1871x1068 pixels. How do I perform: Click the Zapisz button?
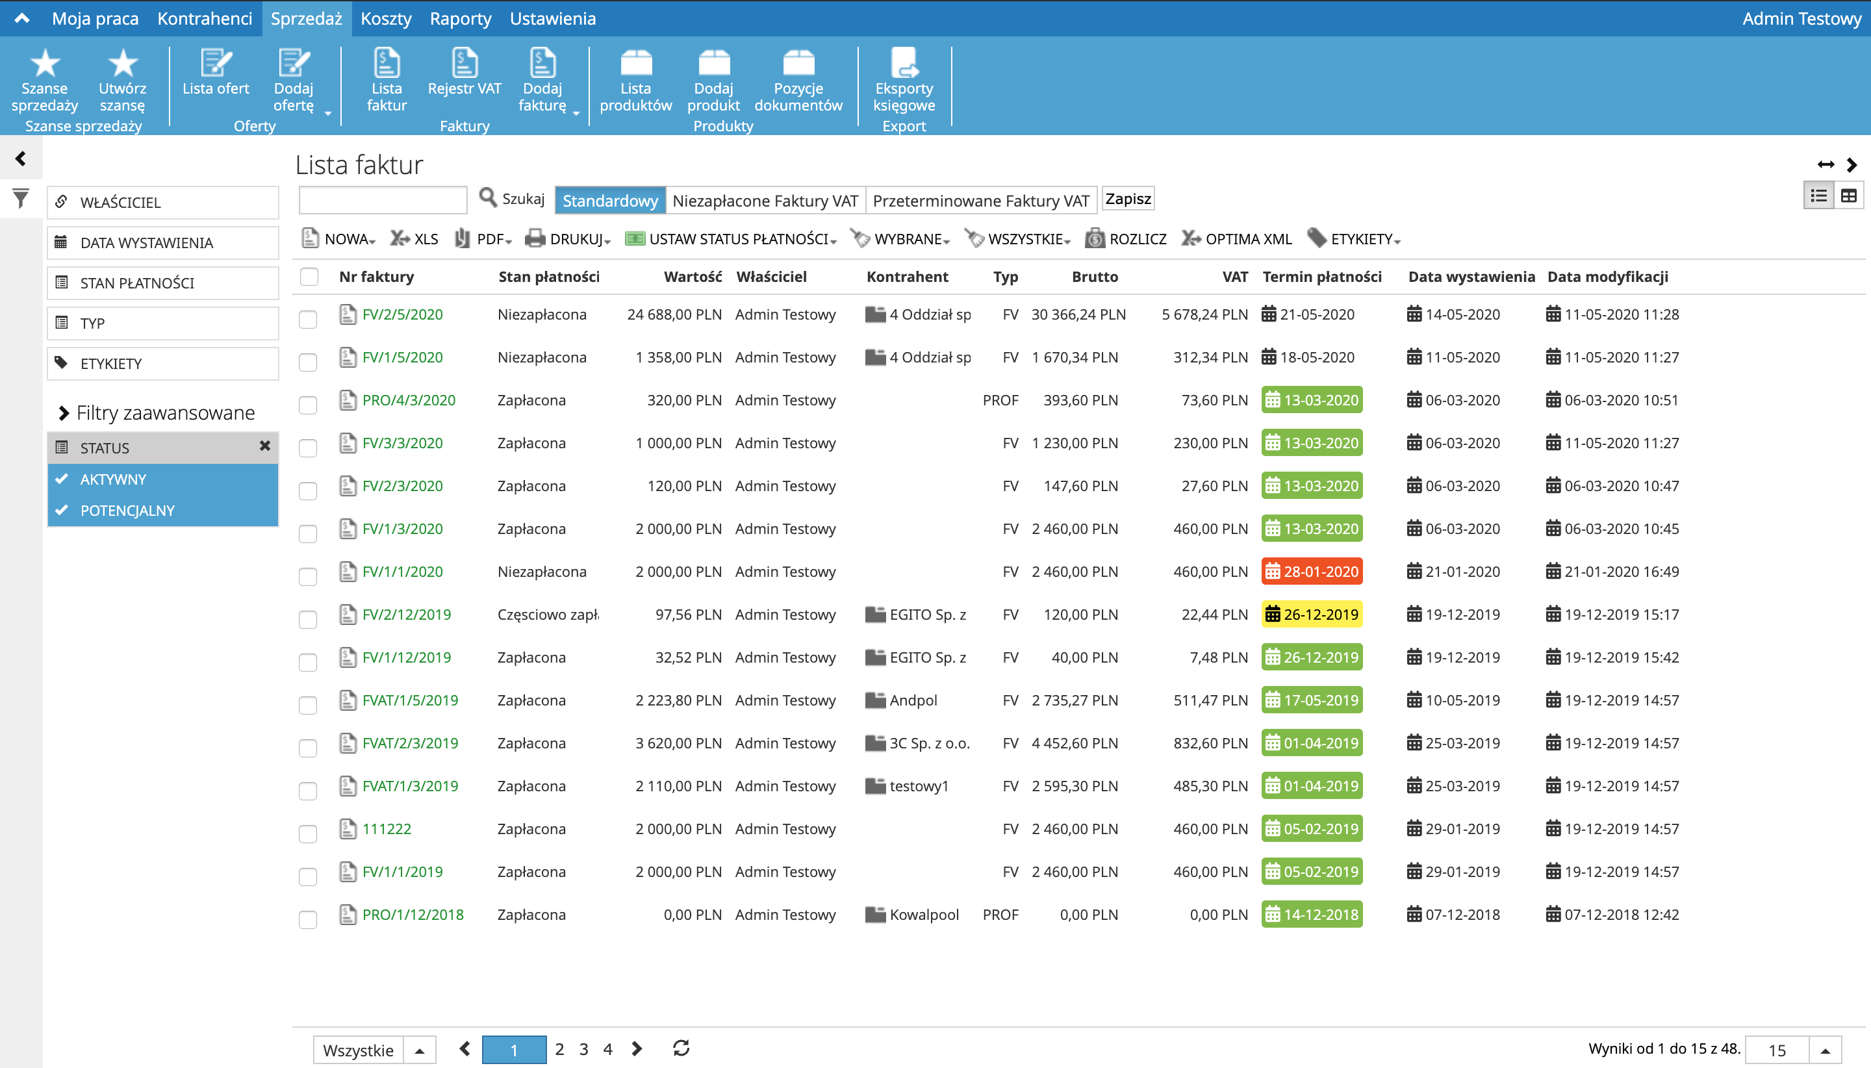point(1128,199)
